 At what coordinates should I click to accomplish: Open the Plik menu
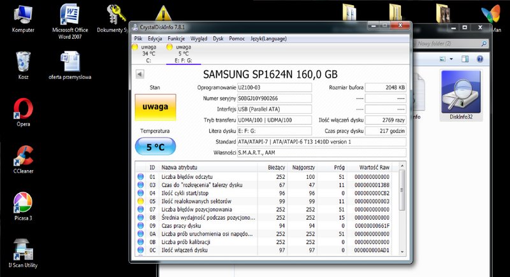point(138,38)
